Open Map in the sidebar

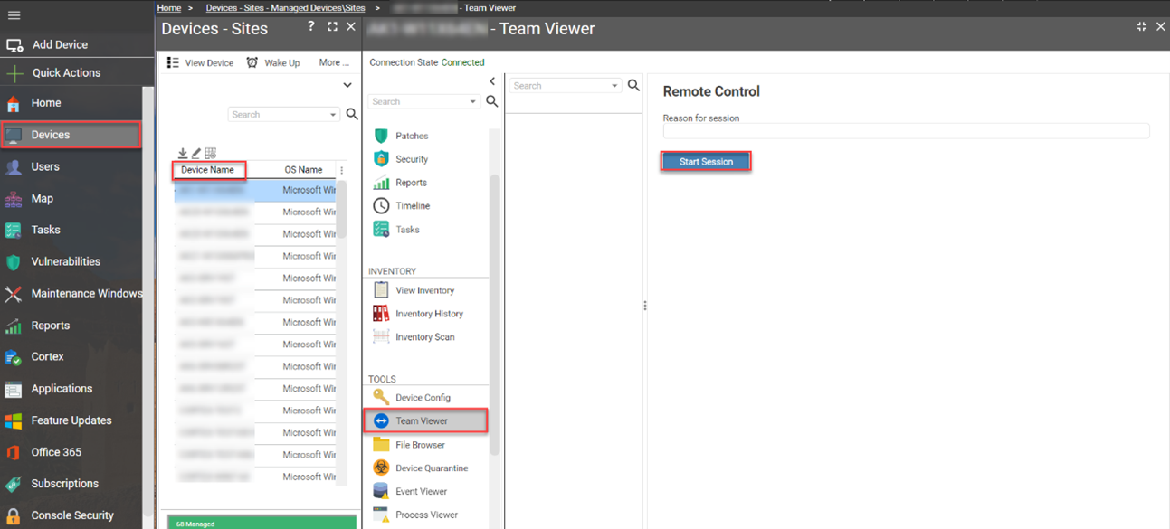43,198
